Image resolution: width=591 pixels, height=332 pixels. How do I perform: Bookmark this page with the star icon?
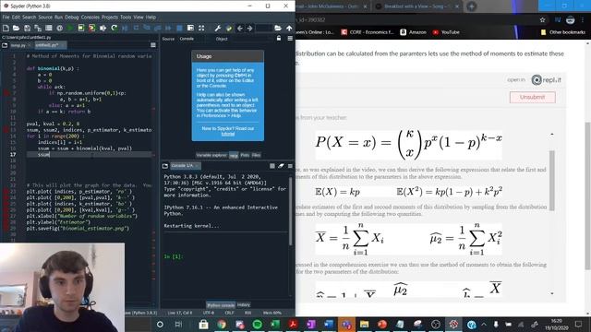(542, 19)
